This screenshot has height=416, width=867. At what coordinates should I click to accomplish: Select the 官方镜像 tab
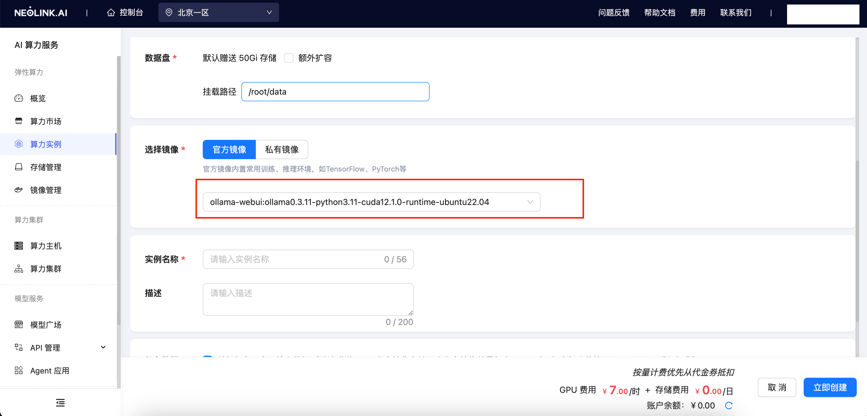(x=229, y=149)
